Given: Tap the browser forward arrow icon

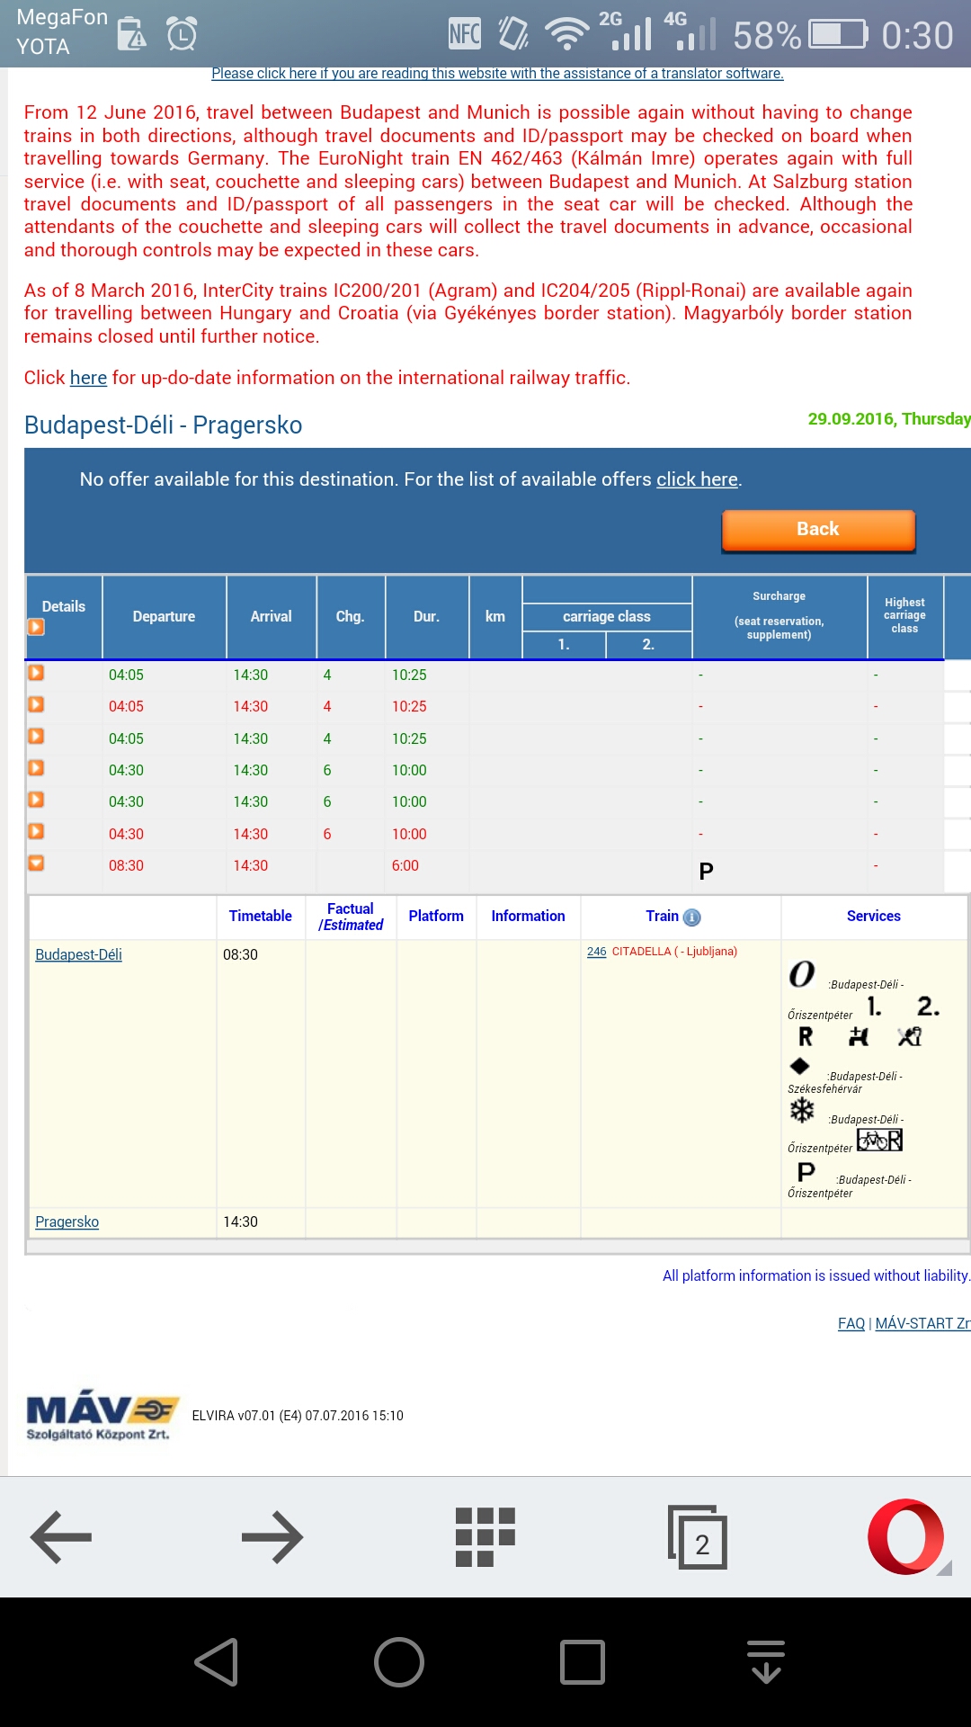Looking at the screenshot, I should [x=272, y=1537].
